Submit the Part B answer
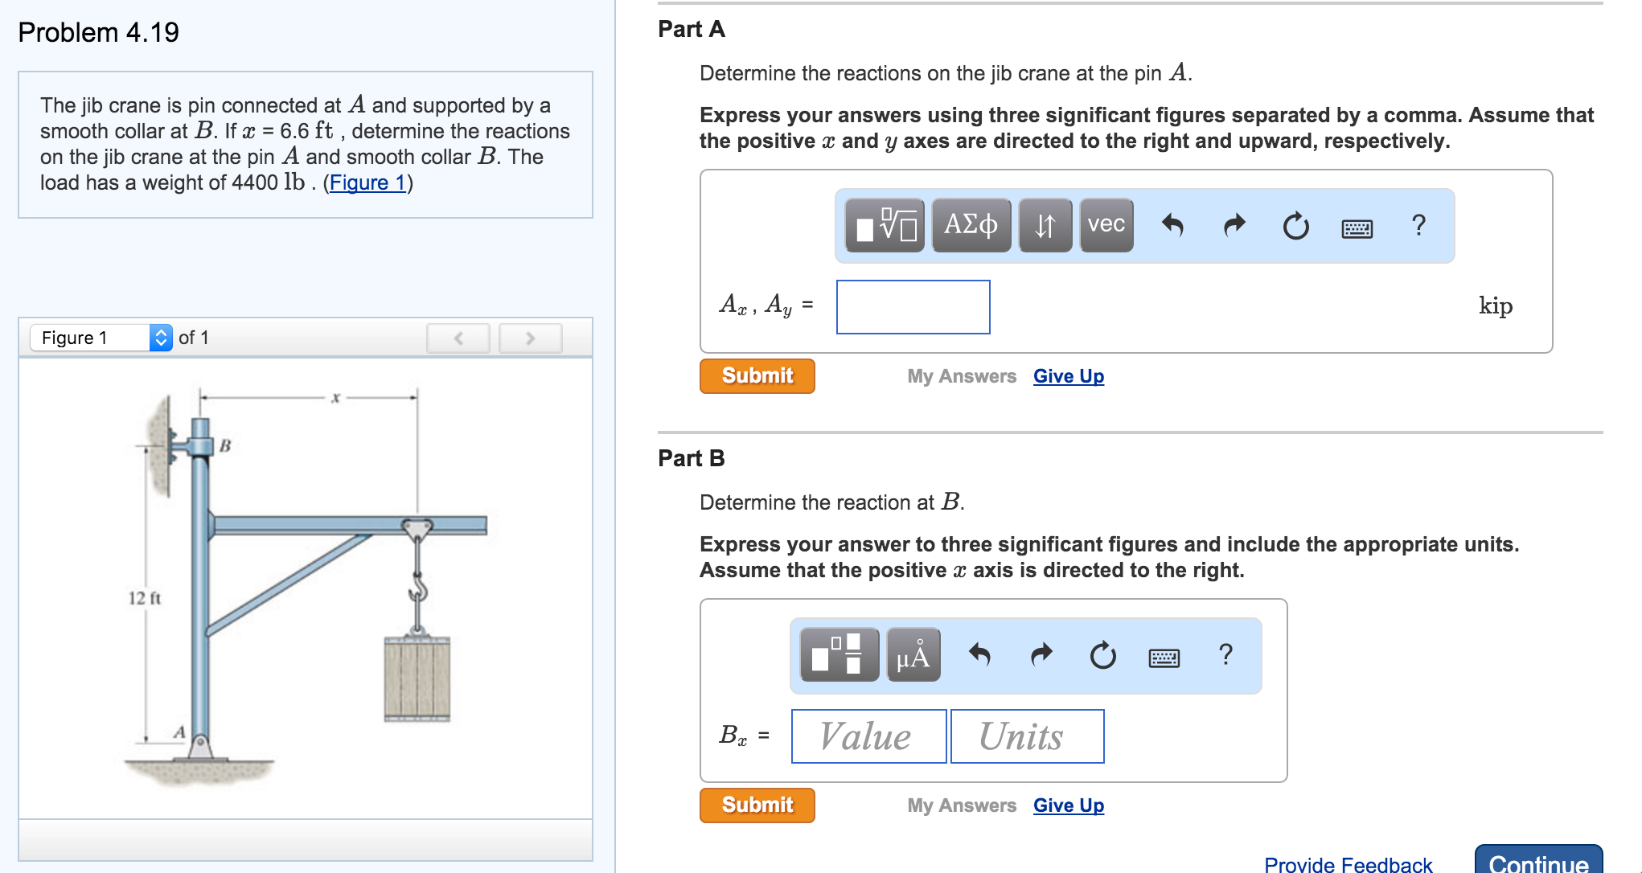 756,805
